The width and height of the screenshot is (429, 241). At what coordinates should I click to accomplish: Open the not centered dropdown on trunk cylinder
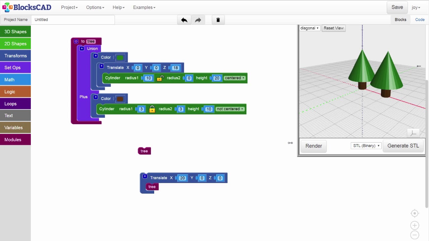click(x=230, y=109)
